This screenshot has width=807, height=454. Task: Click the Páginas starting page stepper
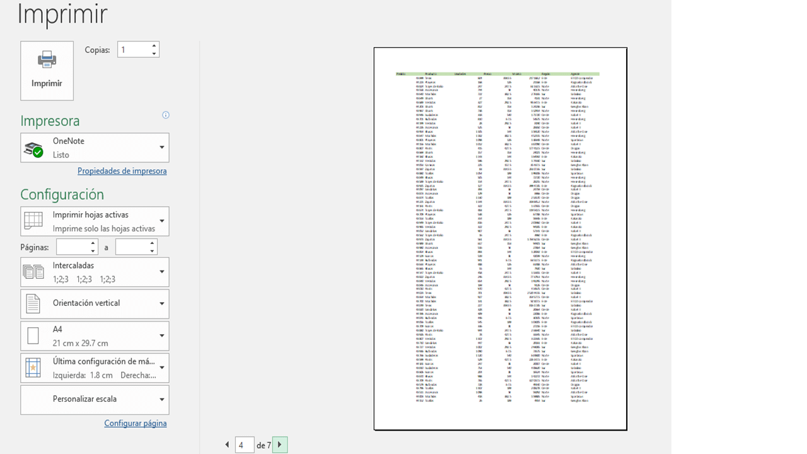[92, 243]
